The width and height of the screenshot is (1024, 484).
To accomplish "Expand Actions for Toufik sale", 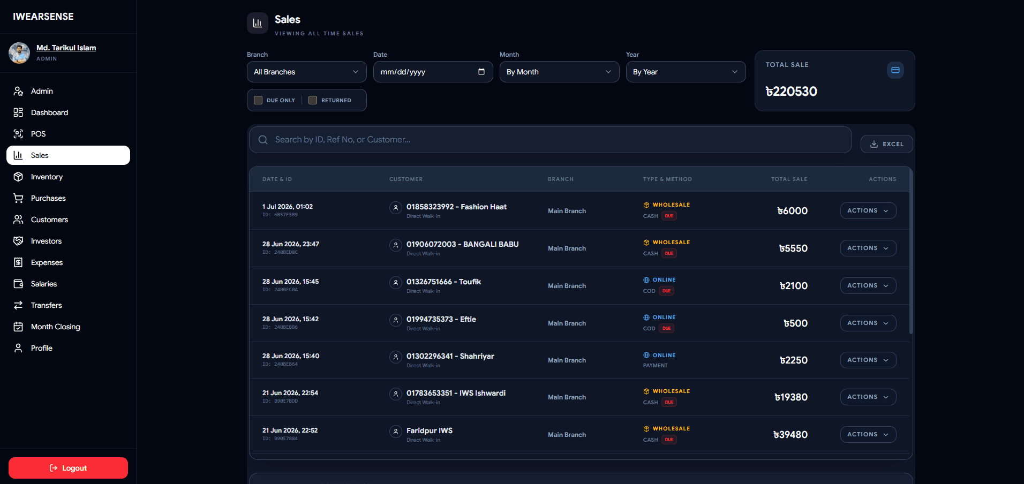I will point(868,286).
